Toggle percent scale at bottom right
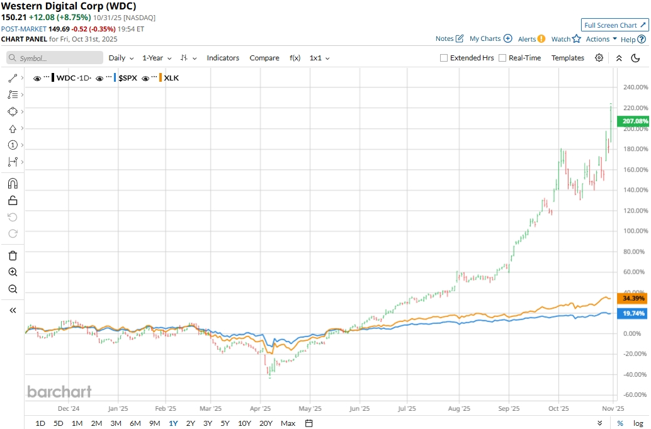Image resolution: width=651 pixels, height=429 pixels. [x=620, y=423]
